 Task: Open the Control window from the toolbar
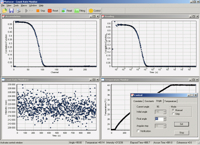[95, 11]
